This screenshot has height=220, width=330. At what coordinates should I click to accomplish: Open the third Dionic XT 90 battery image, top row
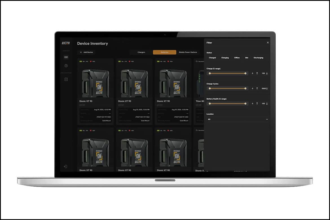[173, 83]
